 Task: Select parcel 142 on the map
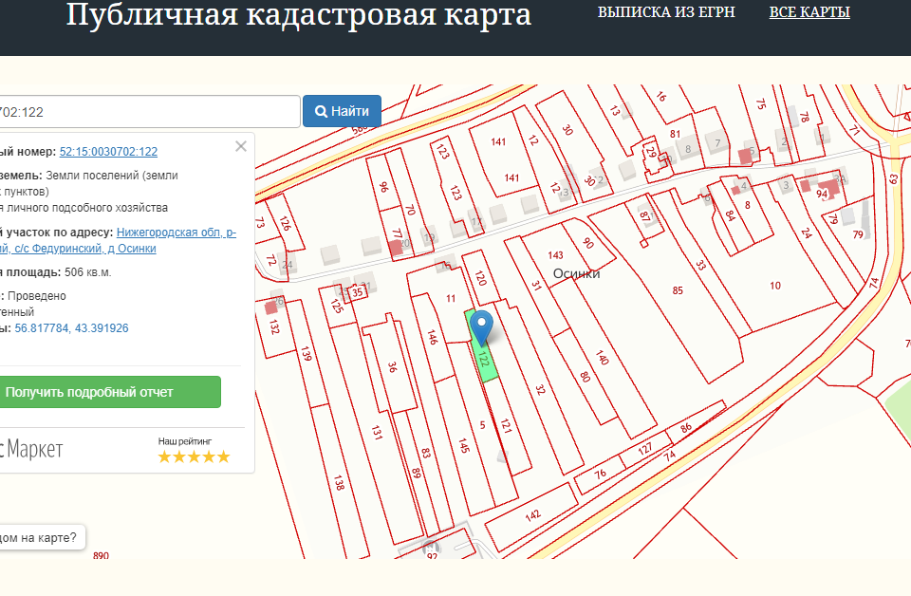coord(532,514)
